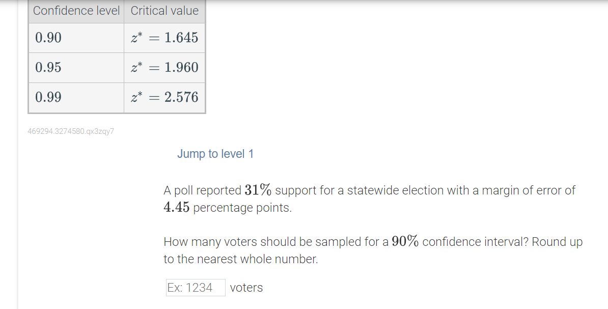Select the 0.90 confidence level cell
This screenshot has width=608, height=309.
coord(48,38)
